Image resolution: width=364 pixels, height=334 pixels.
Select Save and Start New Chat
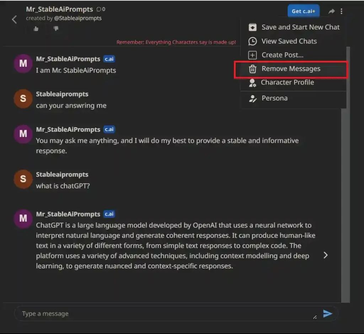[294, 27]
